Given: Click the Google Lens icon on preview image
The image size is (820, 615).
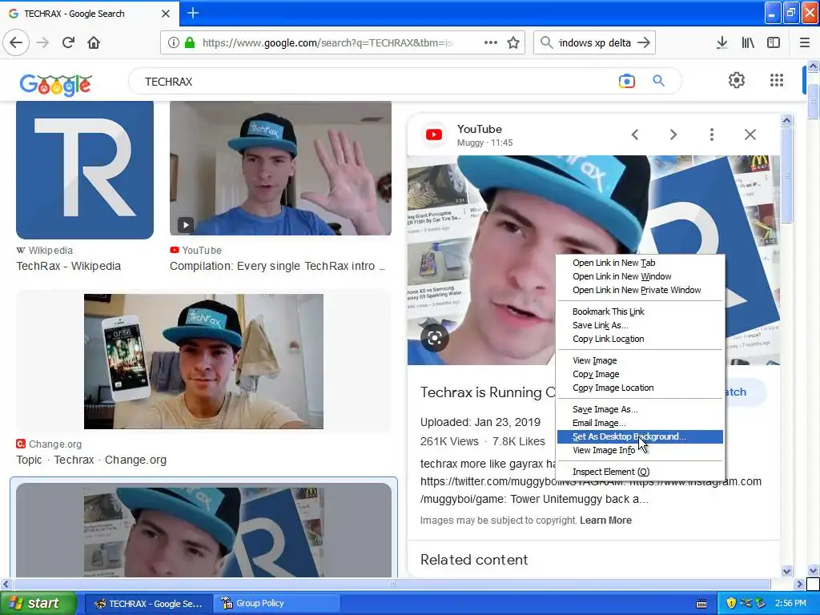Looking at the screenshot, I should tap(434, 338).
